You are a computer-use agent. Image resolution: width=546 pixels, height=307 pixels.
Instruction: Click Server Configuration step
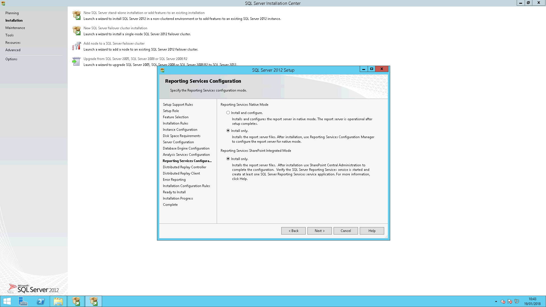pos(178,142)
